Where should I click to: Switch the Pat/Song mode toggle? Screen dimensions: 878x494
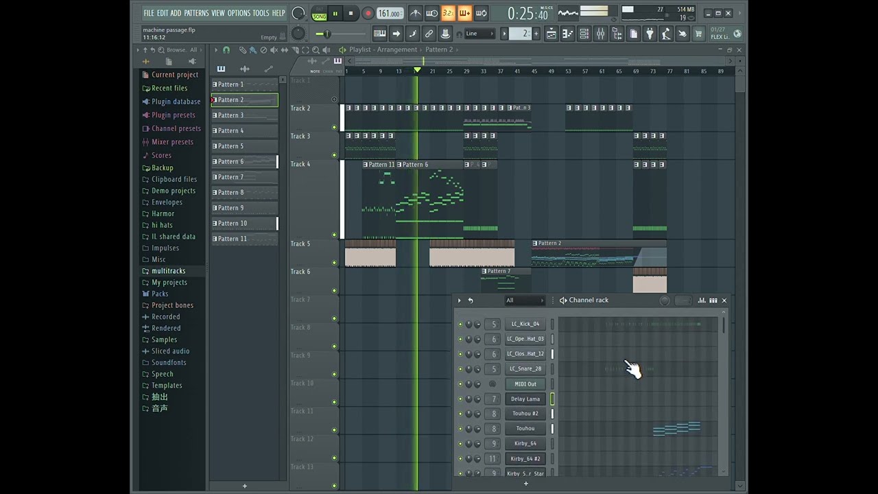(320, 13)
